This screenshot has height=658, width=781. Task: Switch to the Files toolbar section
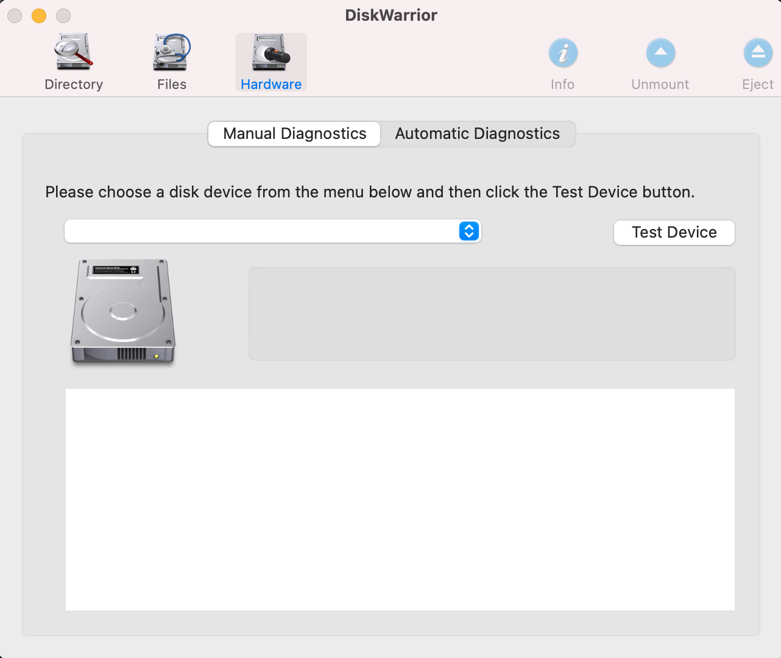click(x=172, y=62)
